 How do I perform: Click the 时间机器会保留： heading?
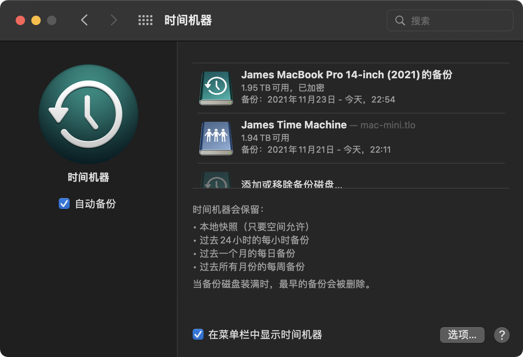coord(228,209)
